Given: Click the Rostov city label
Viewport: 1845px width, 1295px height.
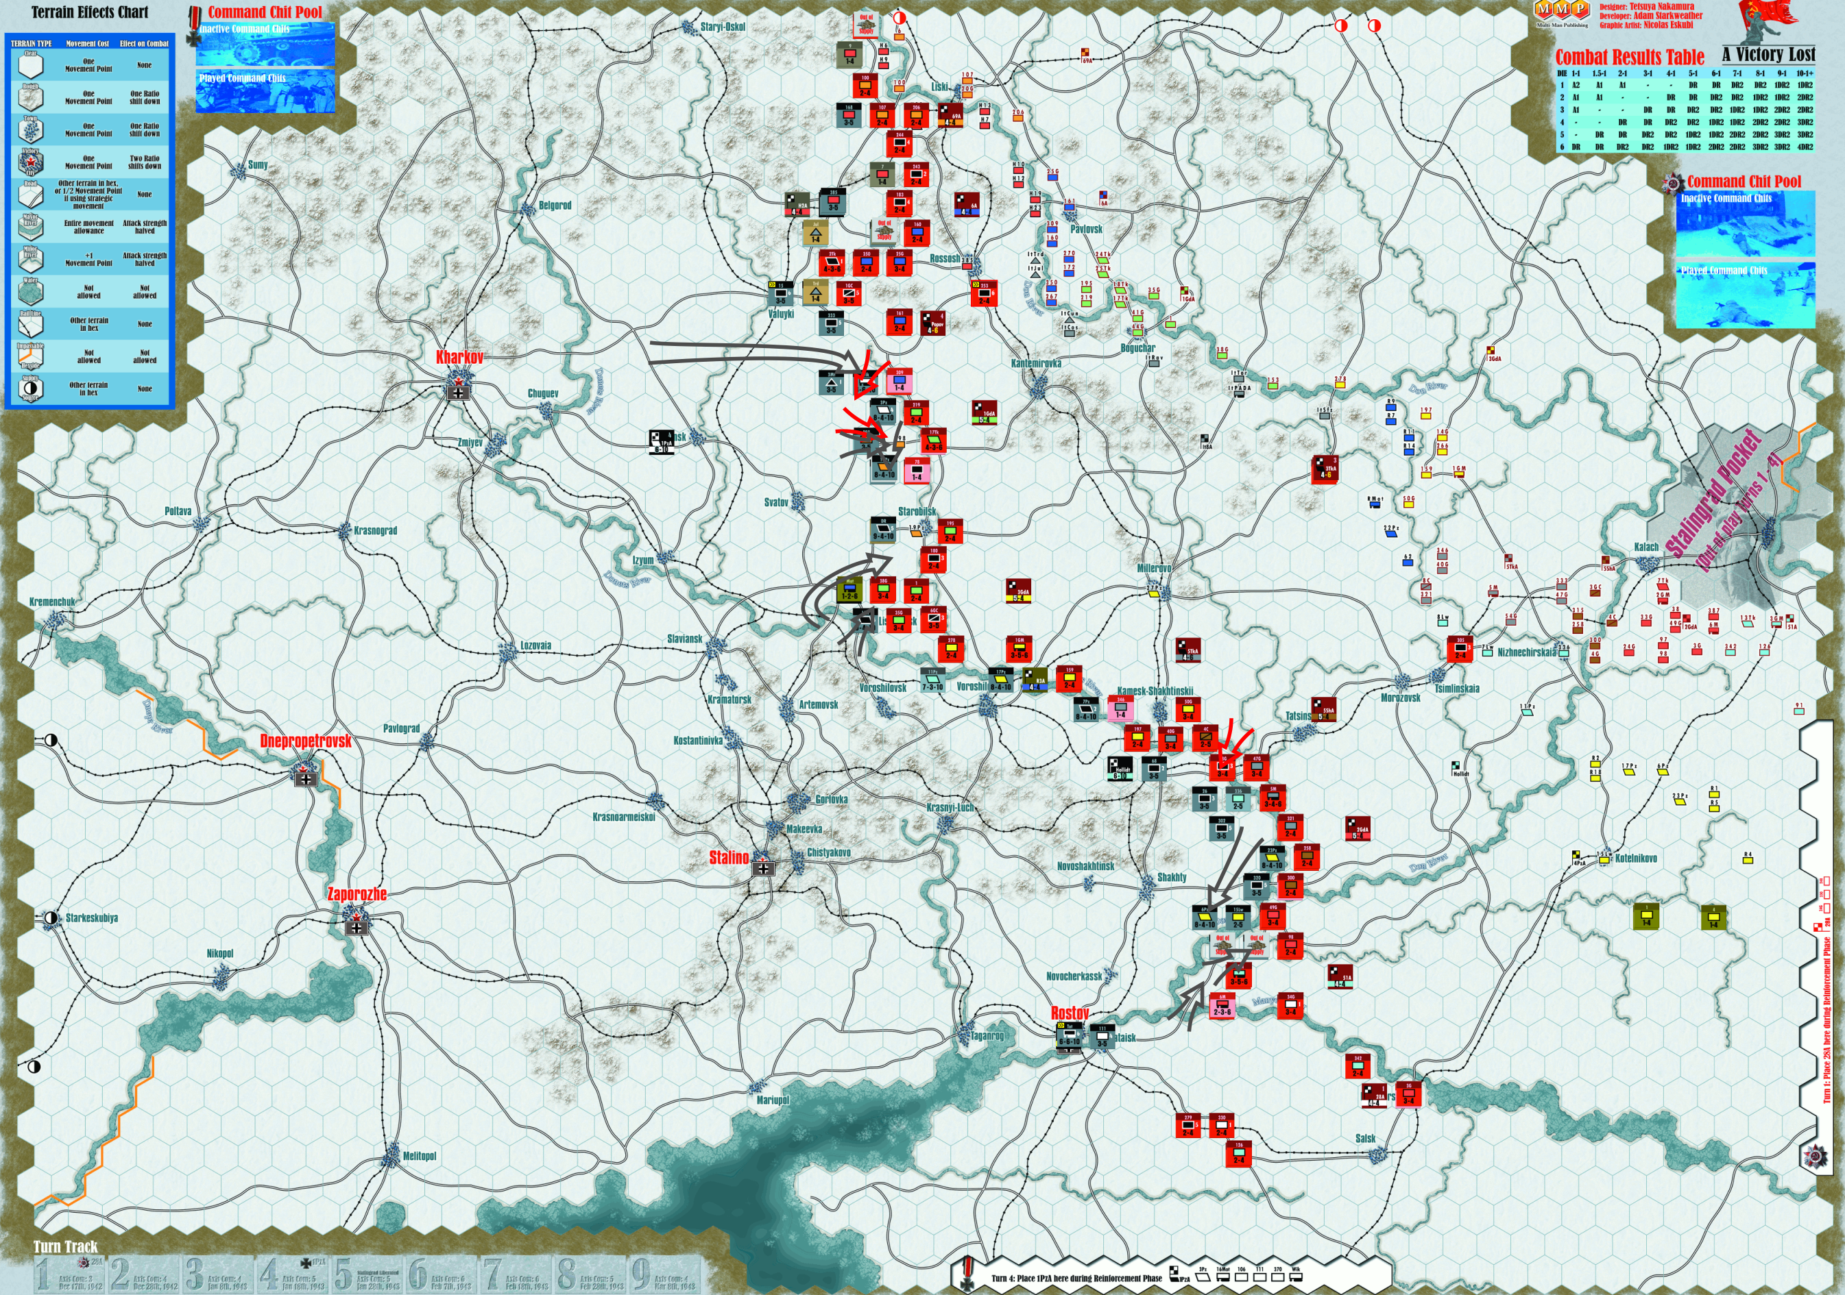Looking at the screenshot, I should (x=1070, y=1013).
